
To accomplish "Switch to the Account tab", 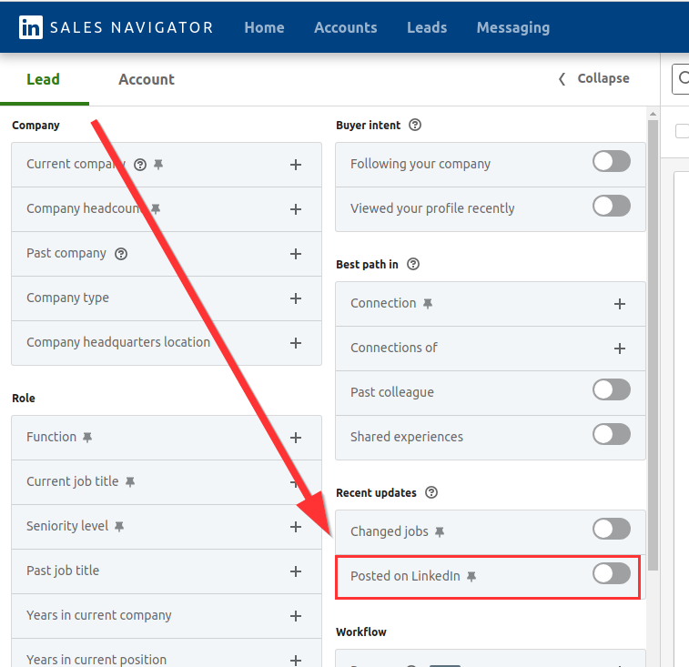I will point(146,79).
